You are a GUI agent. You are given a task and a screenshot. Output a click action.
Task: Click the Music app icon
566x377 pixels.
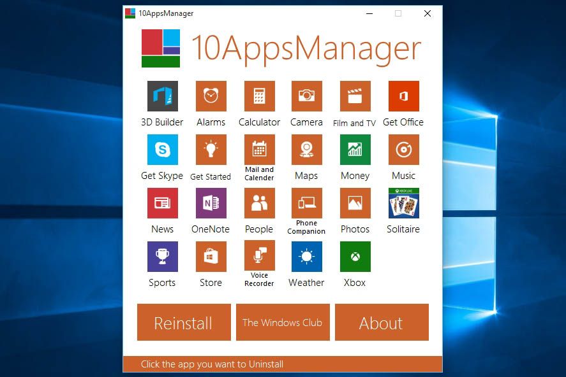click(x=403, y=150)
